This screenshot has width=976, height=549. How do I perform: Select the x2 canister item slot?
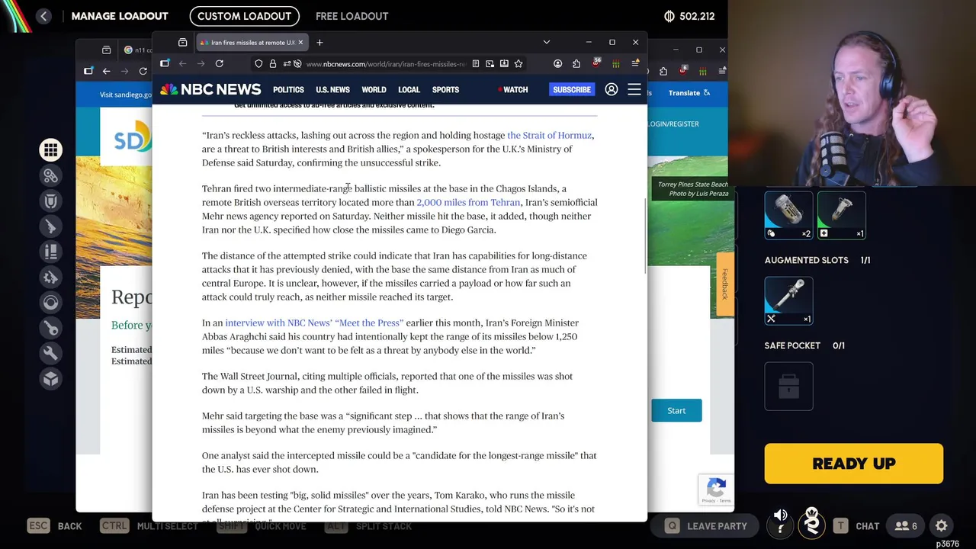(788, 216)
